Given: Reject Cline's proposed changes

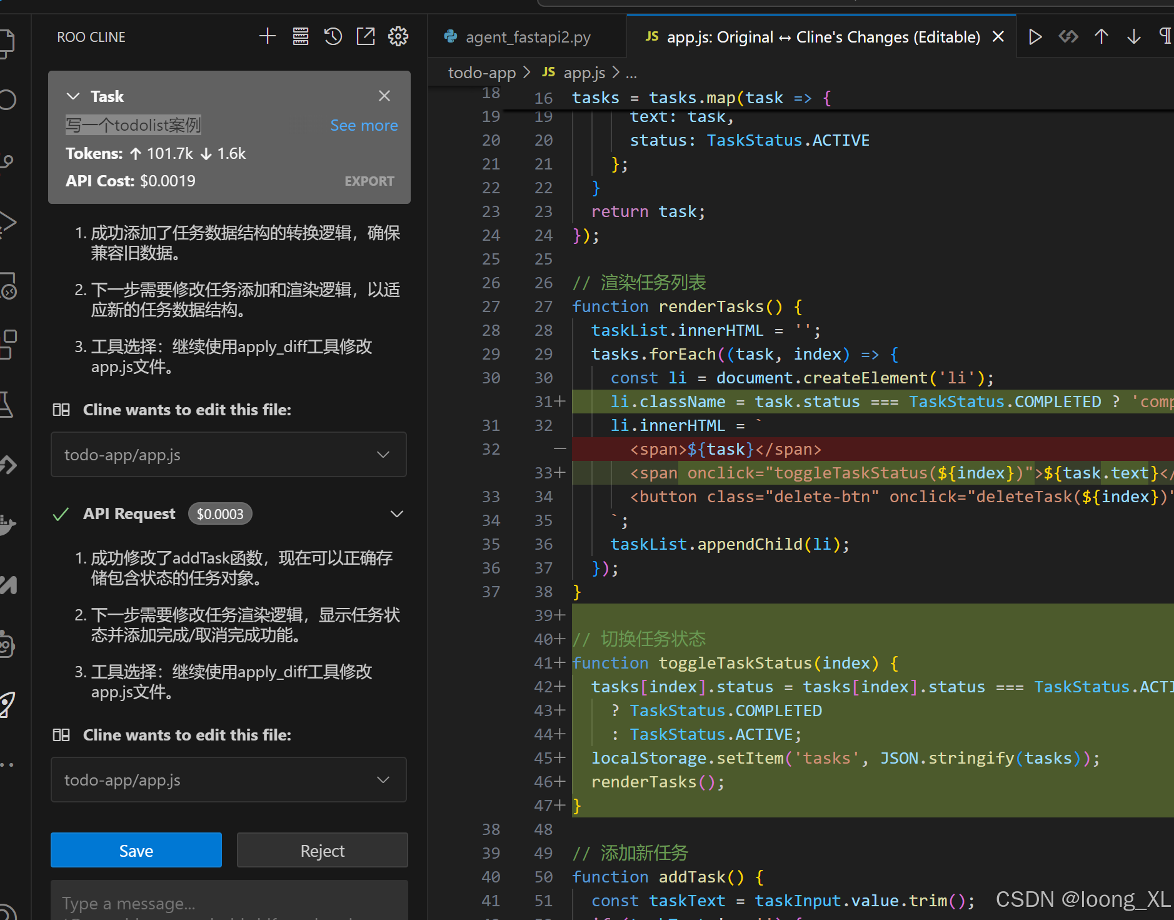Looking at the screenshot, I should [322, 850].
